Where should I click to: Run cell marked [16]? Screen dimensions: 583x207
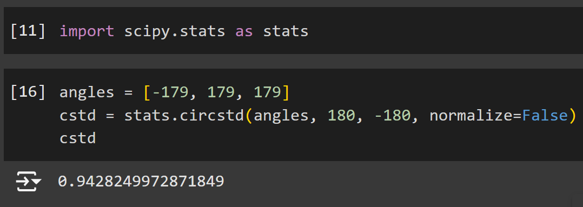(28, 92)
